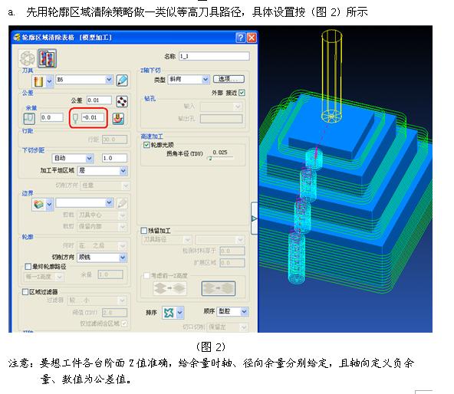Click the tool type icon in 刀具 section
The height and width of the screenshot is (394, 454).
coord(39,81)
